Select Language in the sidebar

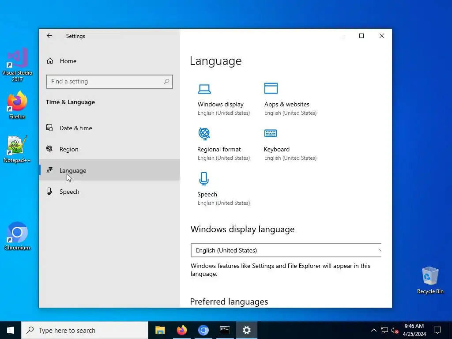pos(109,170)
